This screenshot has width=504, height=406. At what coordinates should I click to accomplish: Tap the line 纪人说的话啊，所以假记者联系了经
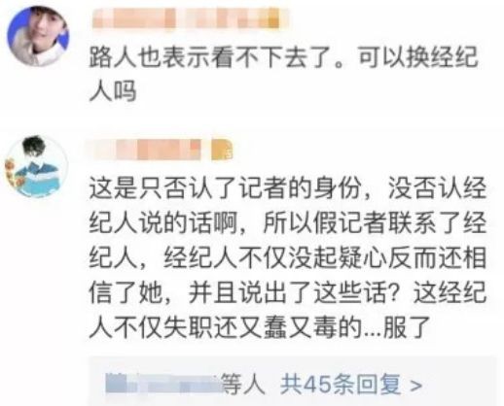(288, 223)
